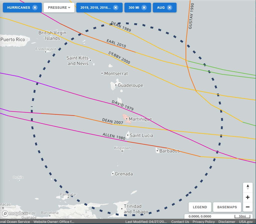Clear the years filter chip
The image size is (256, 224).
pos(116,7)
